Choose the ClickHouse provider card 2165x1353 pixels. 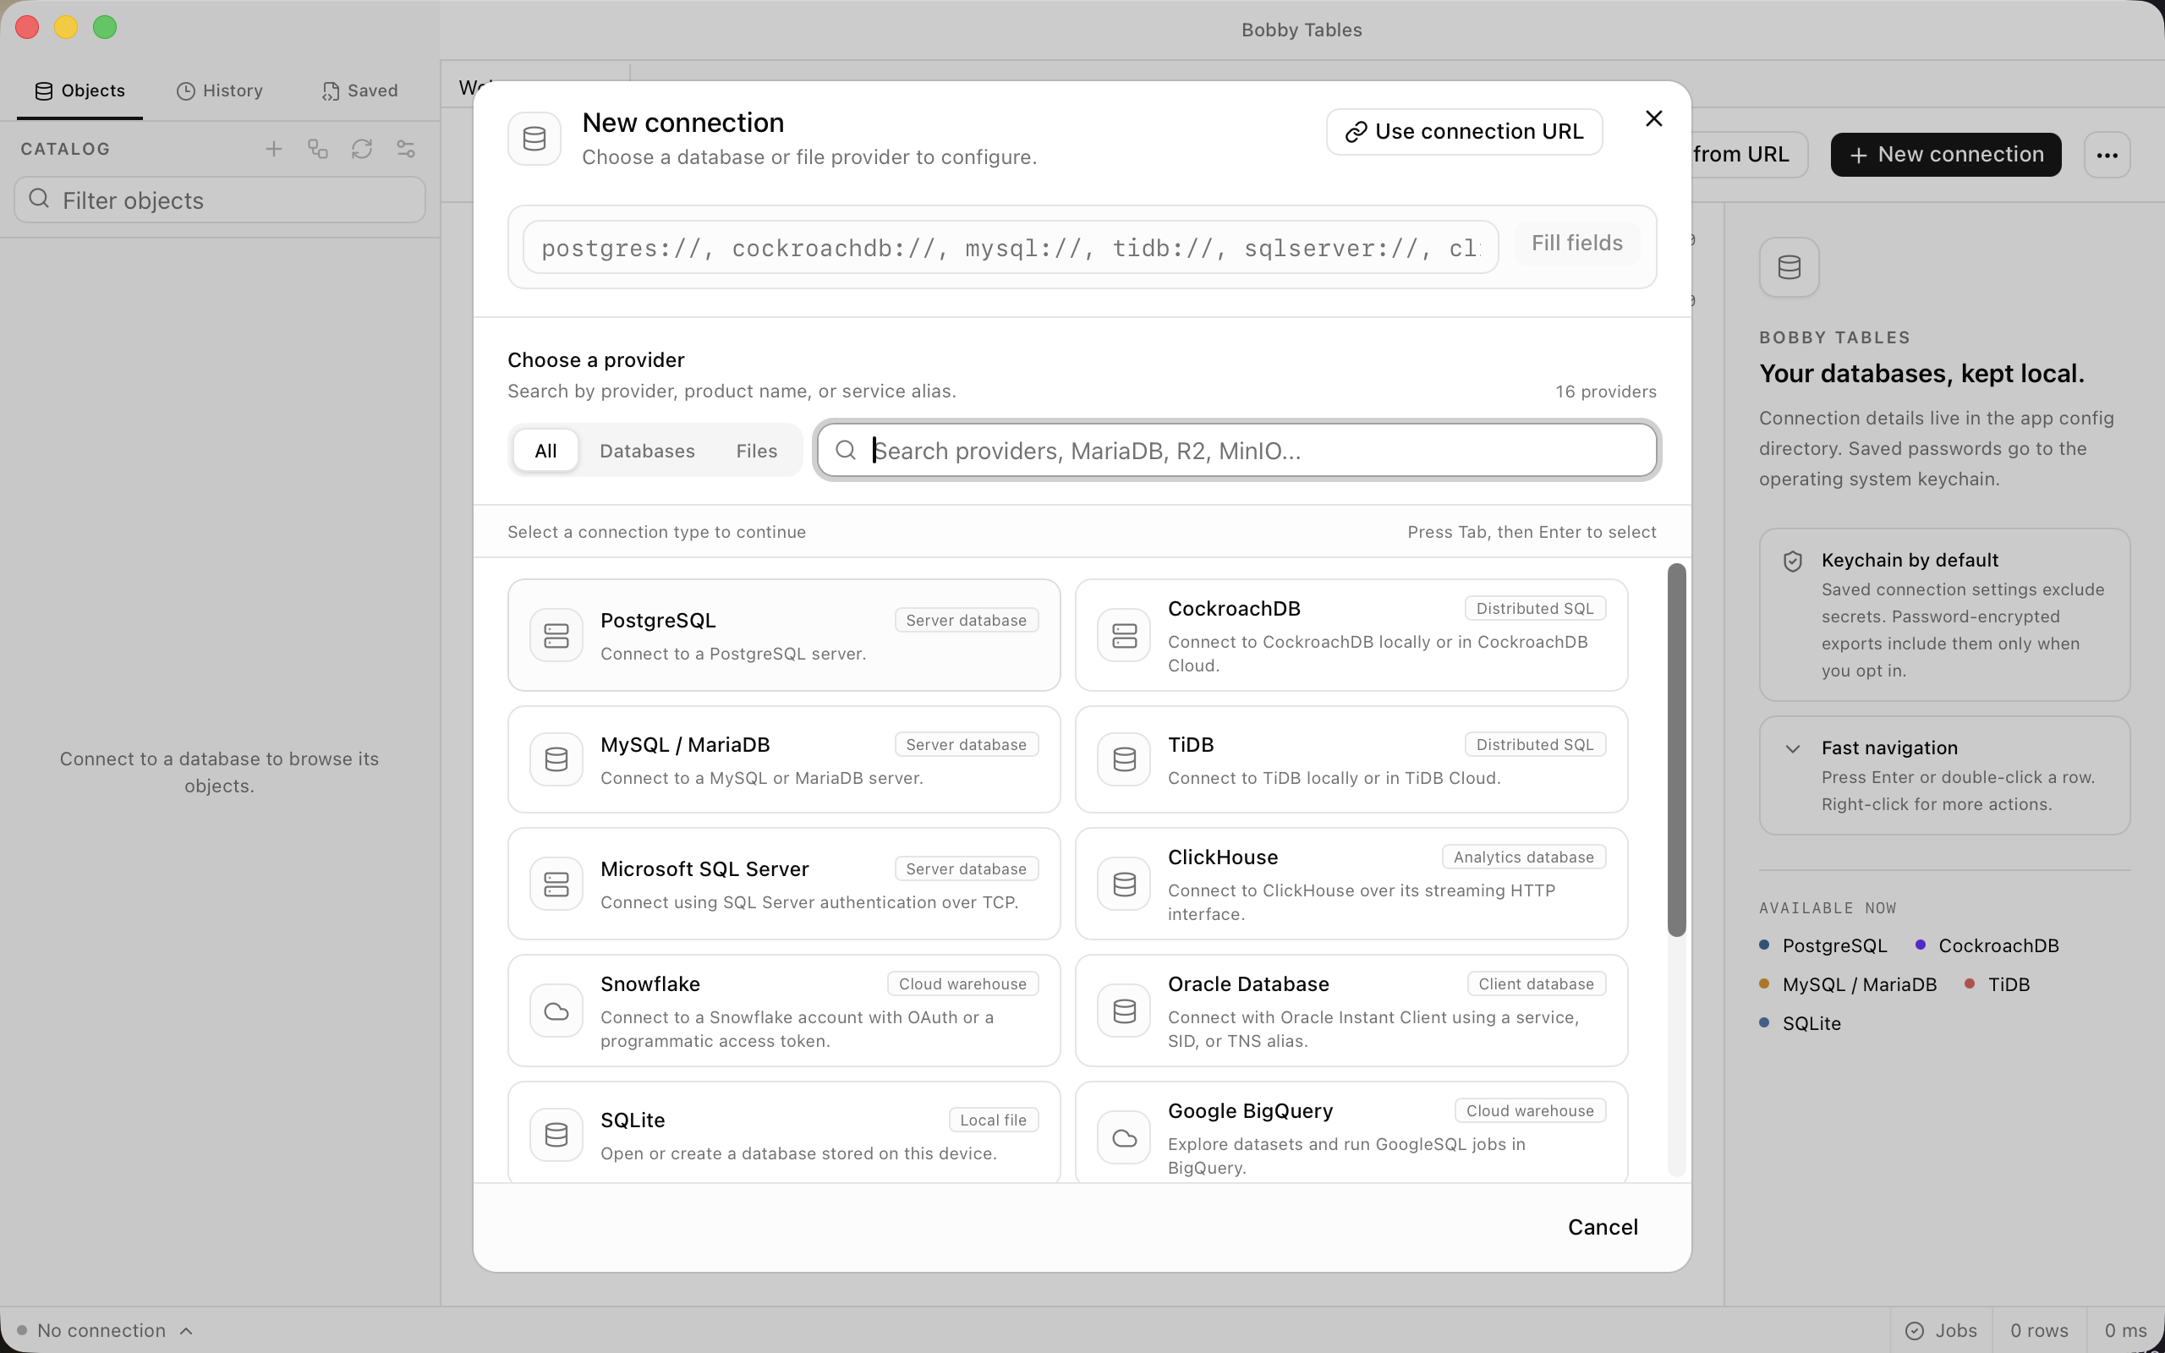coord(1351,885)
